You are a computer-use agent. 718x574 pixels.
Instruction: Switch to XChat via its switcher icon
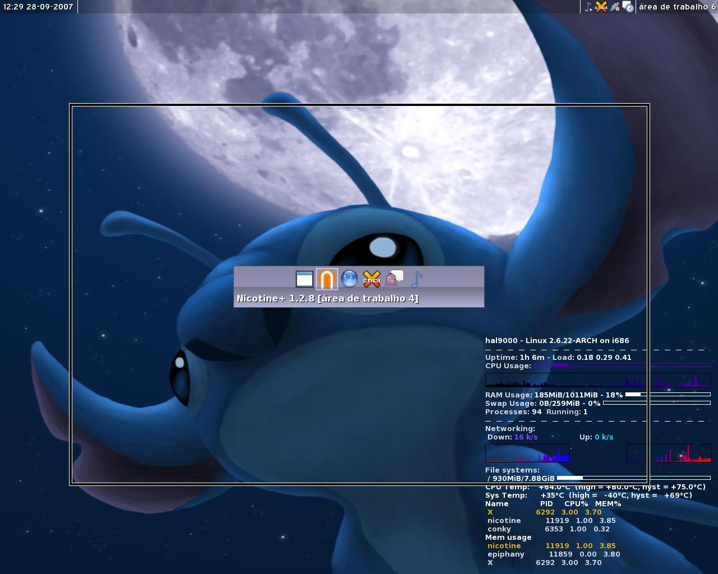click(x=371, y=279)
